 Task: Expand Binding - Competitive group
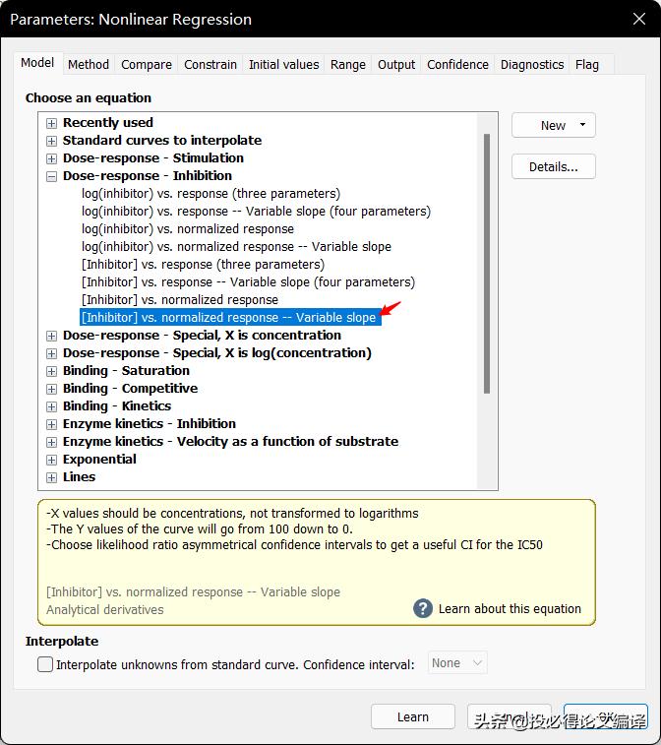[51, 389]
